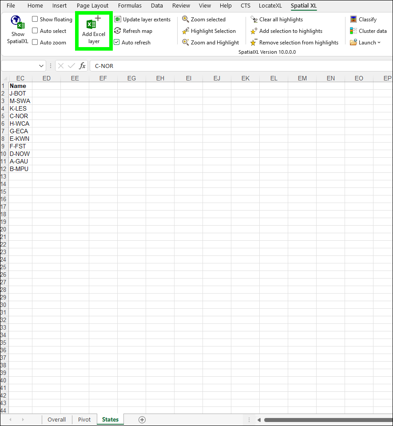Click the Show SpatialXL globe icon
393x426 pixels.
18,23
